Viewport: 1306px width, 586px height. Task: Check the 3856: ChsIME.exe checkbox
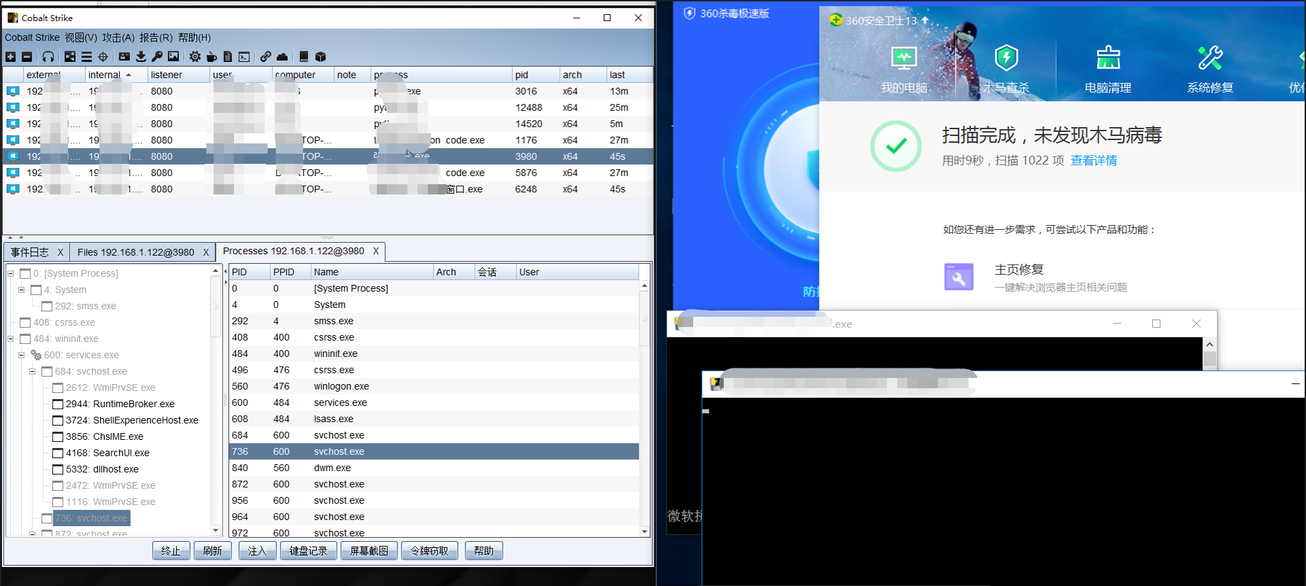click(x=58, y=437)
